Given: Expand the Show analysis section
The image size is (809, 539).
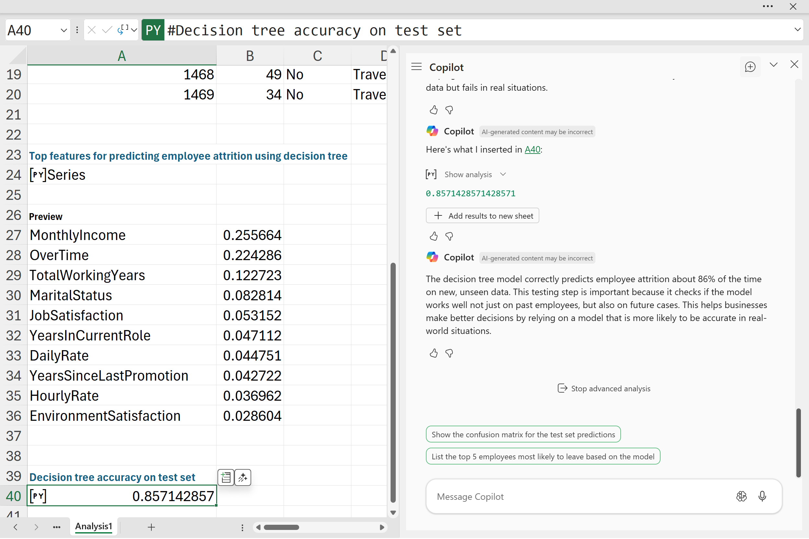Looking at the screenshot, I should click(x=475, y=174).
